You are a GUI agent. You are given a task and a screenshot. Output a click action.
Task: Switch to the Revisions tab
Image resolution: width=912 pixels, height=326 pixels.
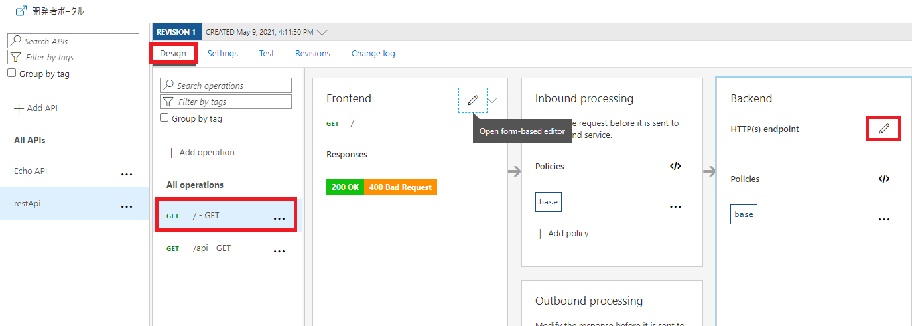point(312,53)
